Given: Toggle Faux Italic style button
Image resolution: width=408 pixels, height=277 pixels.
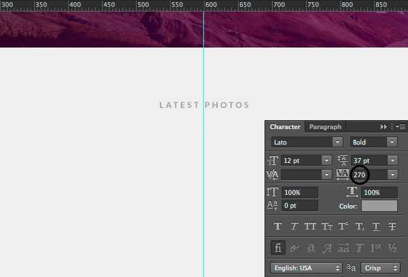Looking at the screenshot, I should point(294,226).
